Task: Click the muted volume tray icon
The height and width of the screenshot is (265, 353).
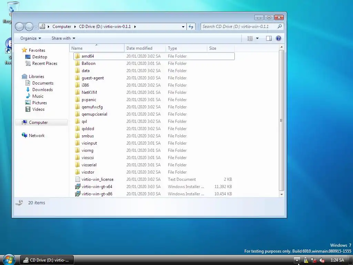Action: pos(322,260)
